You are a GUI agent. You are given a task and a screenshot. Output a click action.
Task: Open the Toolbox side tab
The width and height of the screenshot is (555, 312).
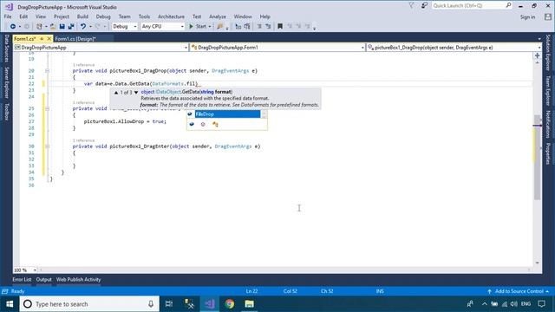(x=6, y=112)
